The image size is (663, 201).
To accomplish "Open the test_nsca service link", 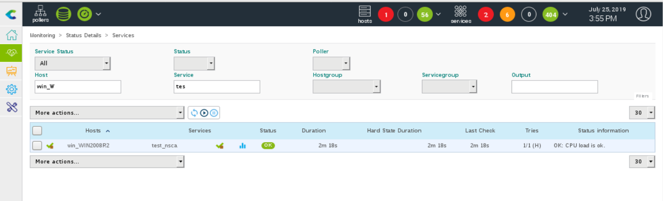I will coord(164,146).
